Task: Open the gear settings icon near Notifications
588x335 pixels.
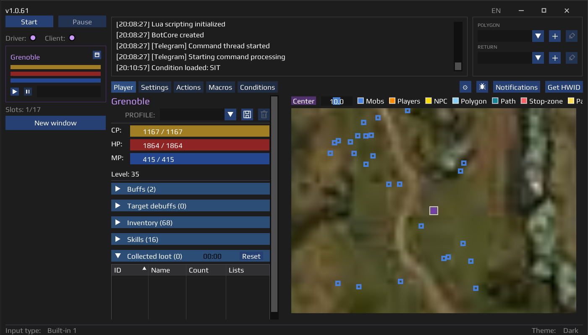Action: (465, 87)
